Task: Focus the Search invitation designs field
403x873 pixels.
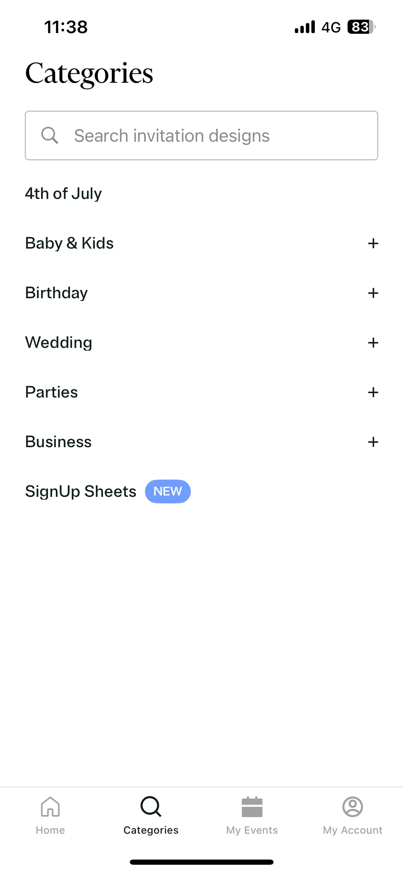Action: (201, 136)
